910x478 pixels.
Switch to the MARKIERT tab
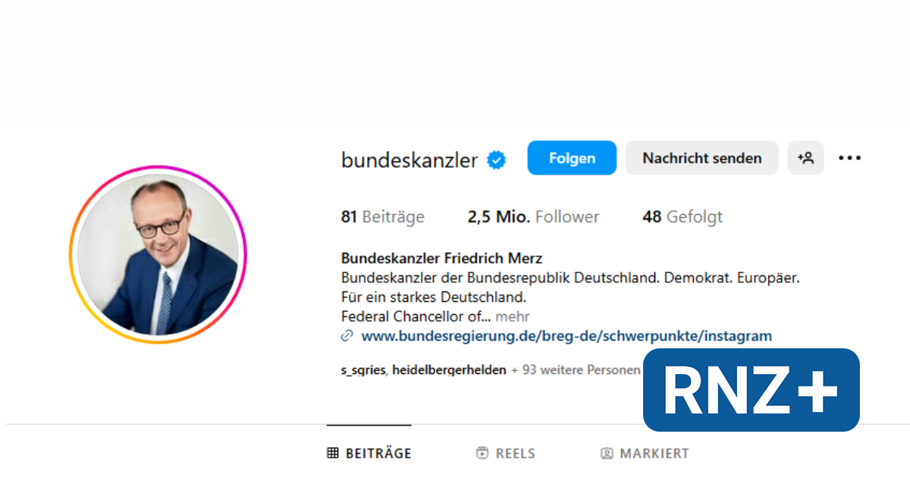645,453
